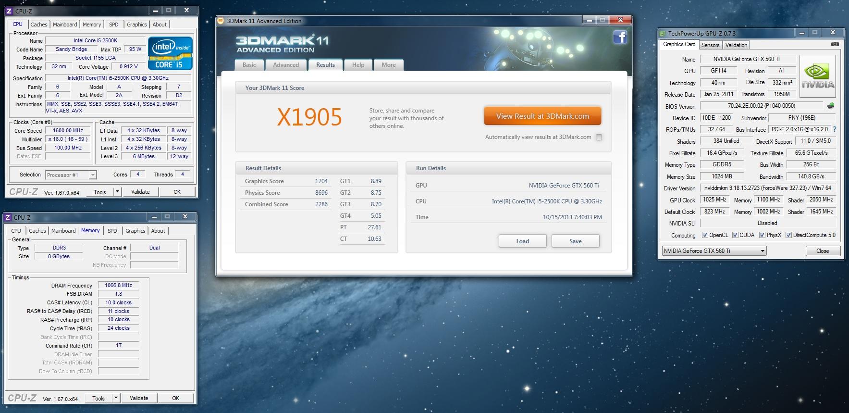Open the About tab in top CPU-Z
The width and height of the screenshot is (849, 413).
[x=160, y=25]
